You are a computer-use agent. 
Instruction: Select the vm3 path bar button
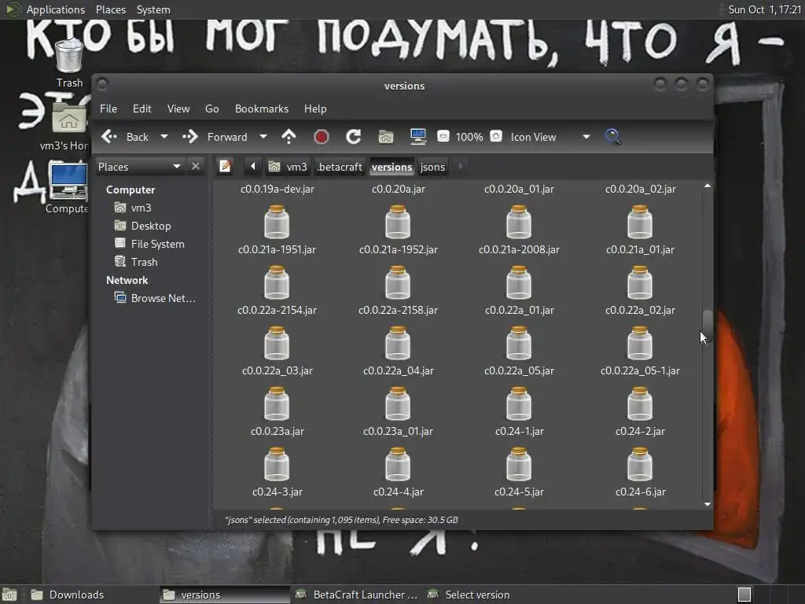pos(288,167)
